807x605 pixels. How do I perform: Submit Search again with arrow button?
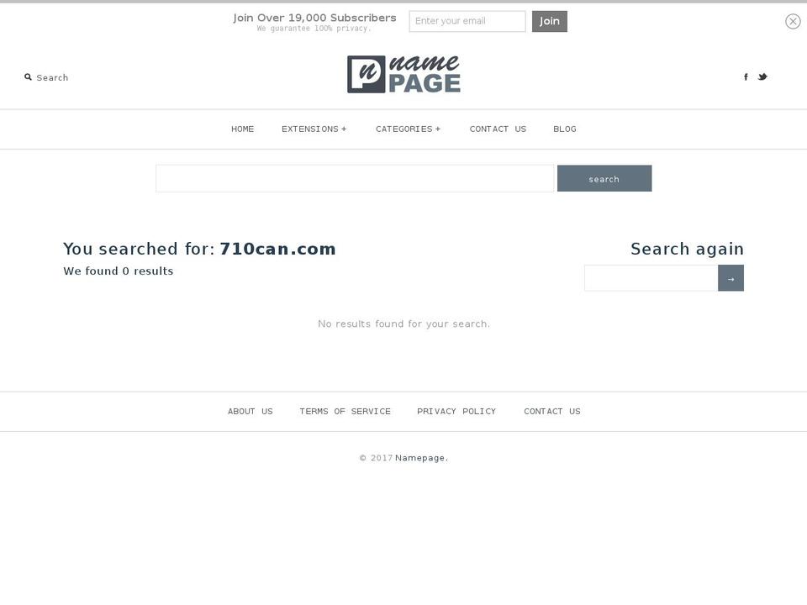point(731,278)
